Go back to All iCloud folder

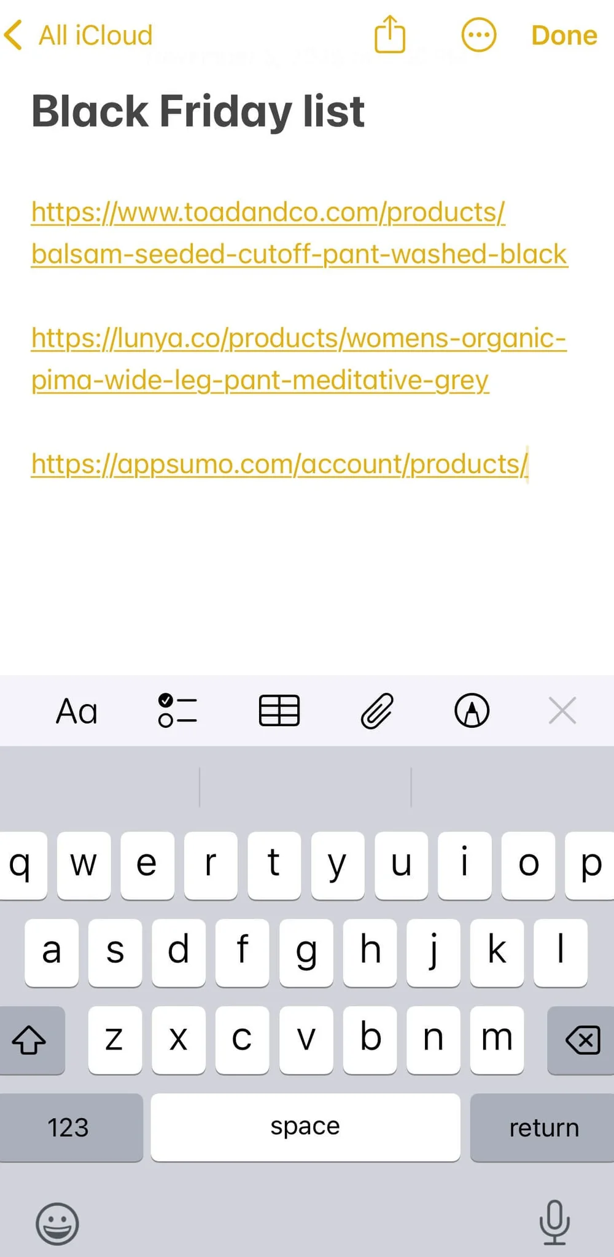tap(78, 35)
